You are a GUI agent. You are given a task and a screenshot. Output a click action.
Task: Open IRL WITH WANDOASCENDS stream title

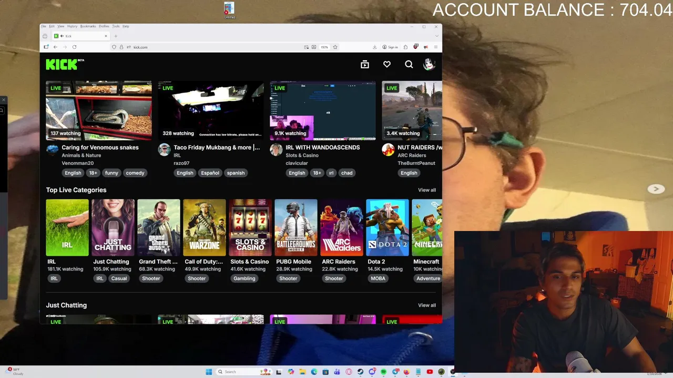[x=323, y=148]
